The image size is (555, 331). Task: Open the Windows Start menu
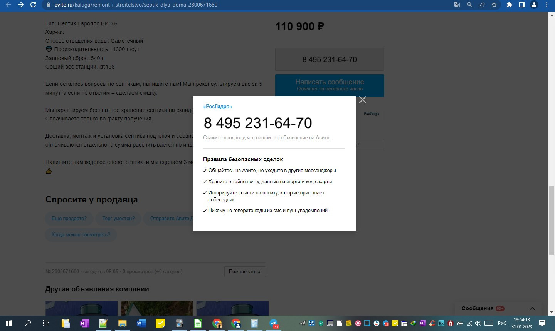(9, 323)
